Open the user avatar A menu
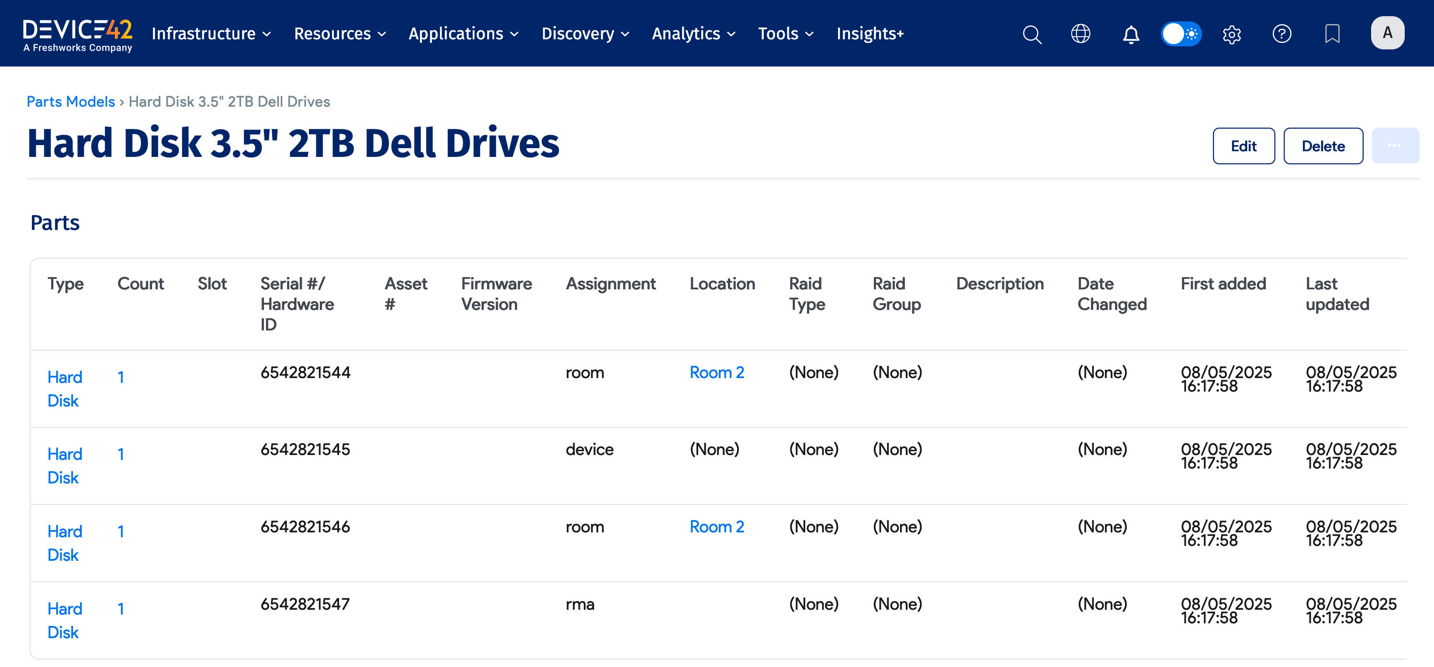This screenshot has width=1434, height=667. [1387, 33]
